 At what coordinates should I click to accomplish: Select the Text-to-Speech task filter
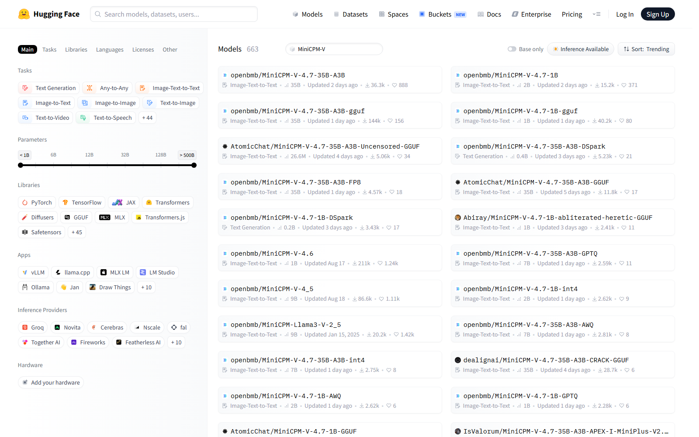106,118
